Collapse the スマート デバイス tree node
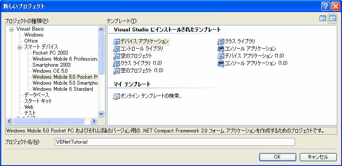Image resolution: width=342 pixels, height=166 pixels. pos(20,47)
